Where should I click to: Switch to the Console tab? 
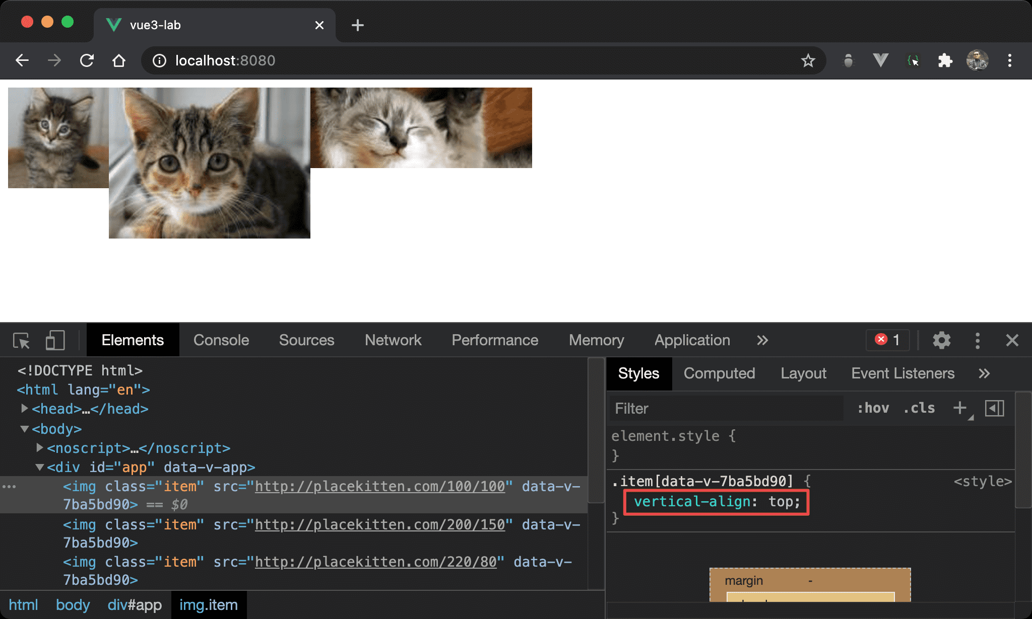221,341
